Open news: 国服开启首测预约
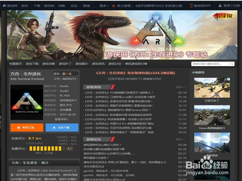The image size is (242, 181). (119, 106)
